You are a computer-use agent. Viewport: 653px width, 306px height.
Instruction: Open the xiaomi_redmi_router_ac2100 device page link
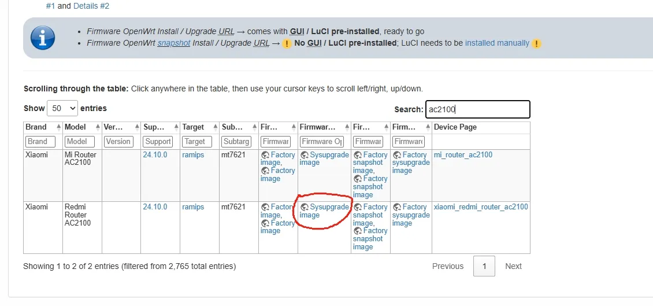click(481, 207)
